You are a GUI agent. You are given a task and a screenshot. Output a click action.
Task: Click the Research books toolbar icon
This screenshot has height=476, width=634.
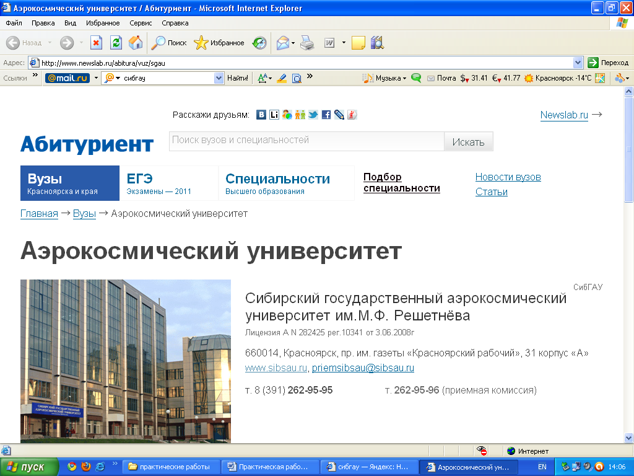tap(377, 43)
